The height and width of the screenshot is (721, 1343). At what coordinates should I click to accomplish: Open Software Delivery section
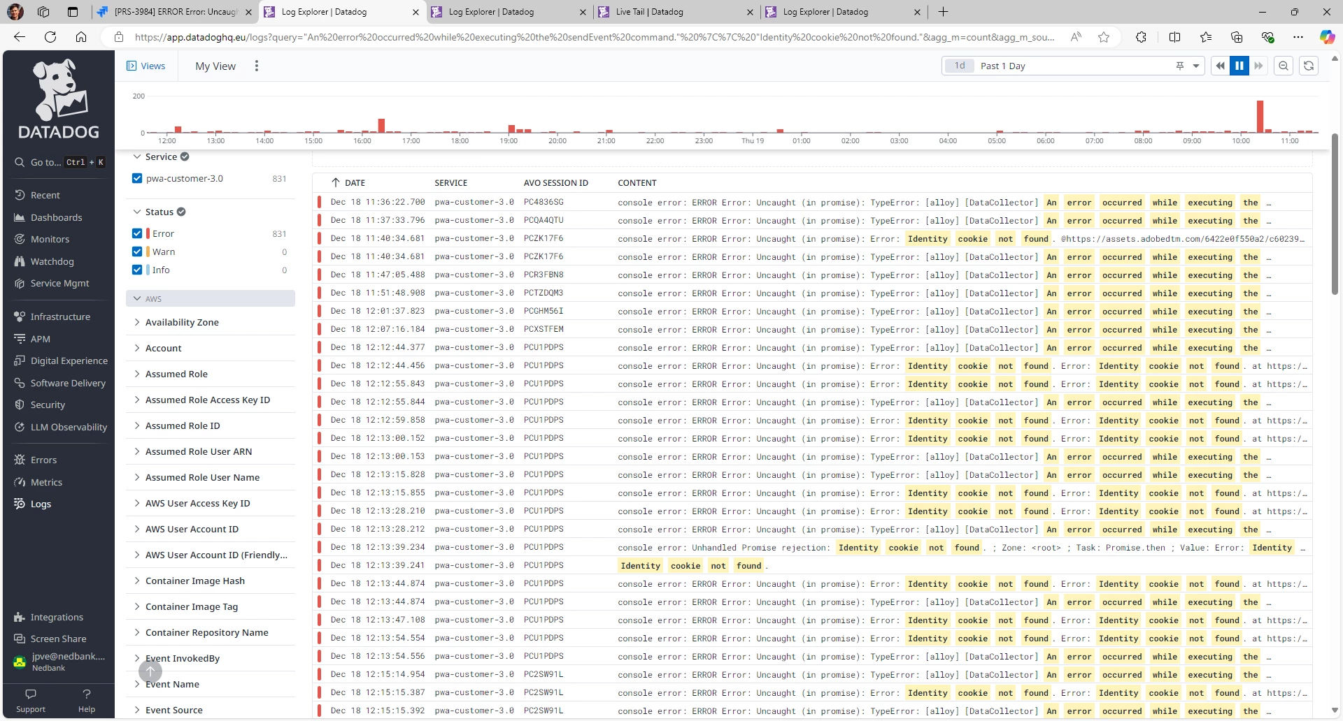(x=68, y=383)
